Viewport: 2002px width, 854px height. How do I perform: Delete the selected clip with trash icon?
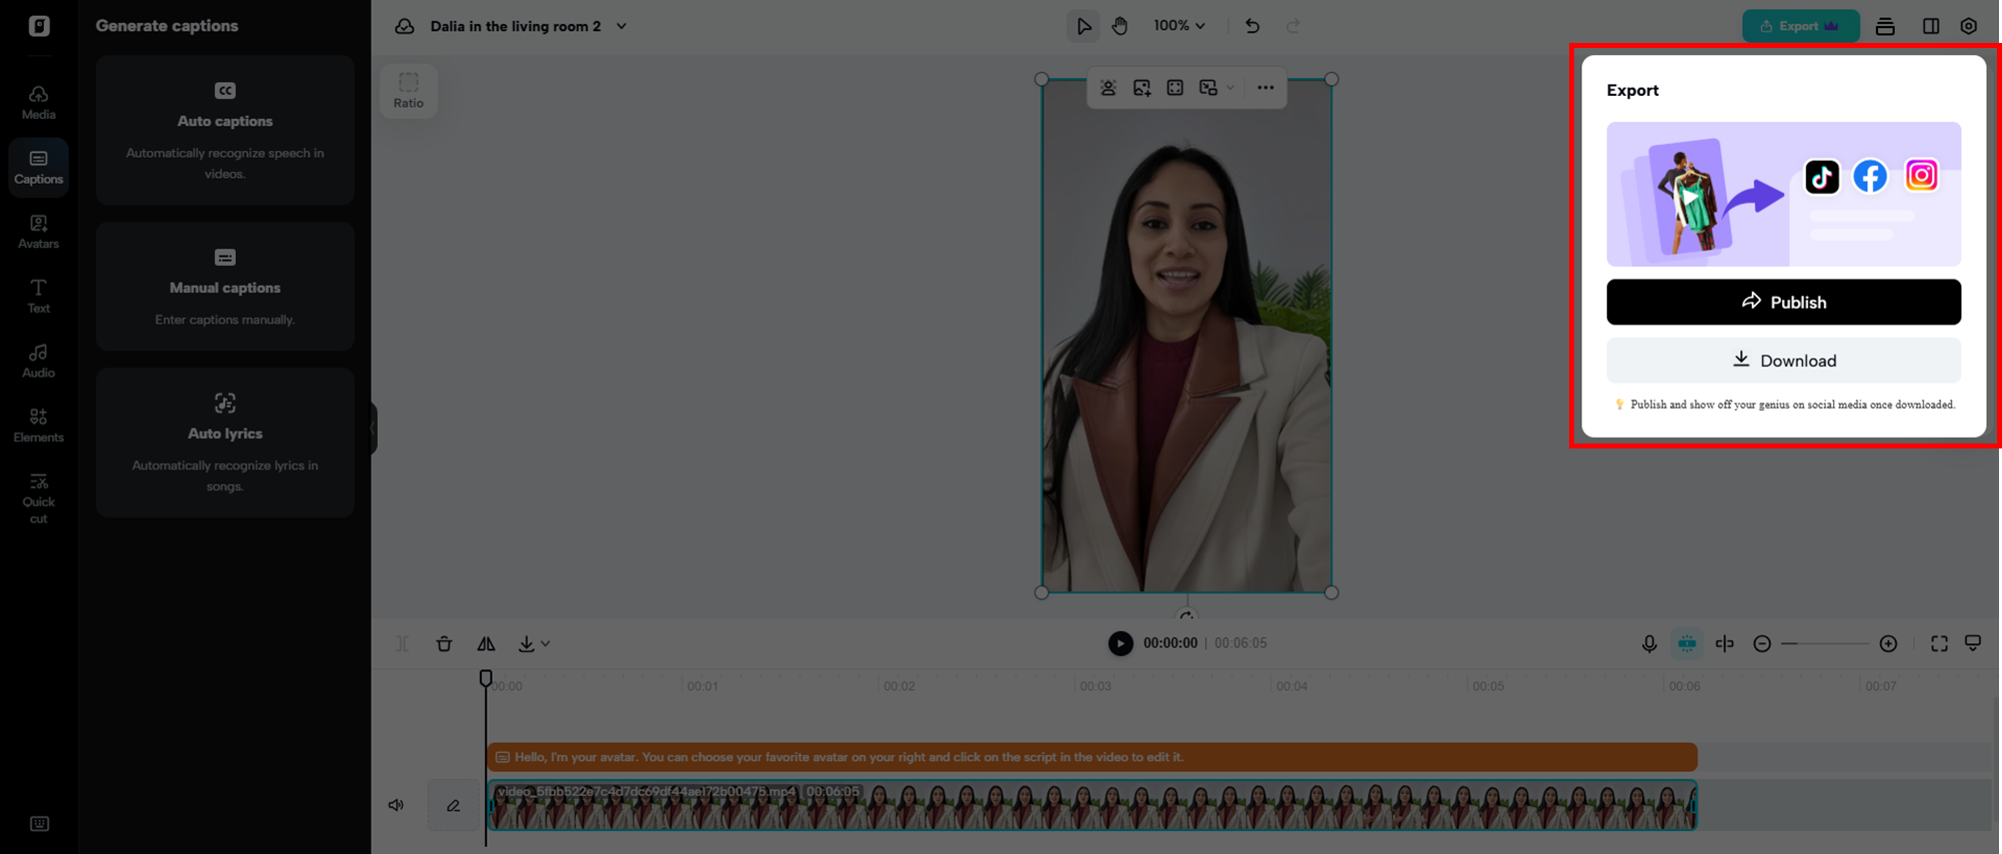[x=444, y=644]
